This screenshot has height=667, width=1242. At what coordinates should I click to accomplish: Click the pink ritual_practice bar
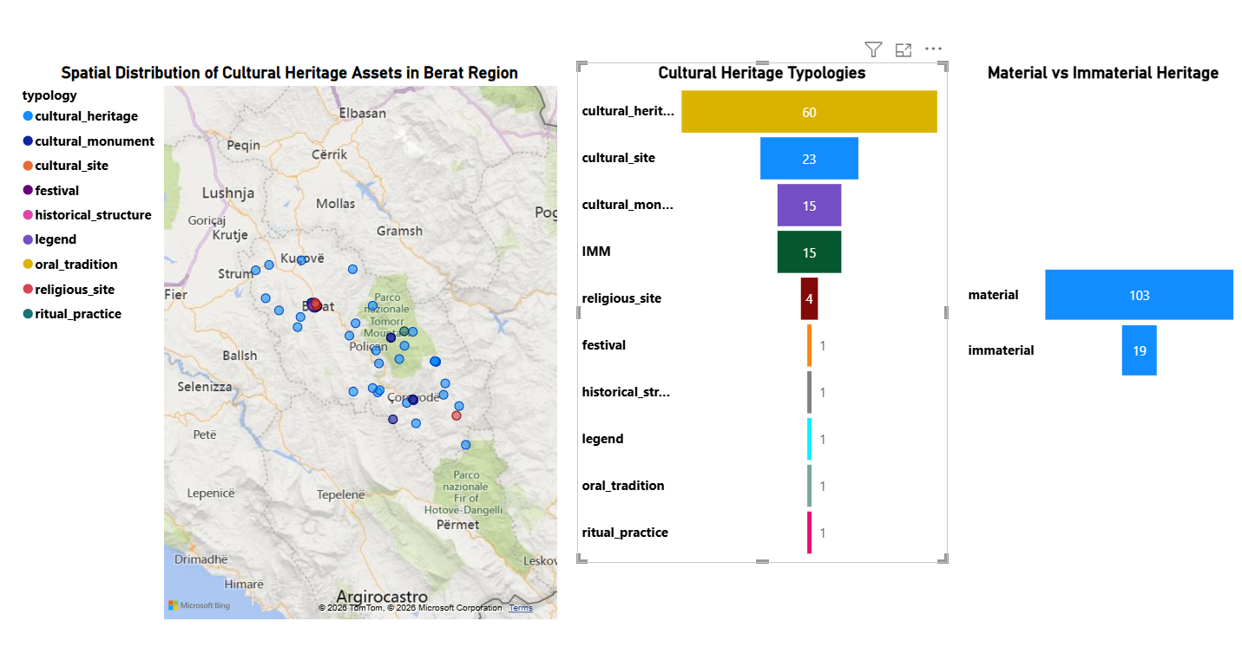tap(809, 533)
